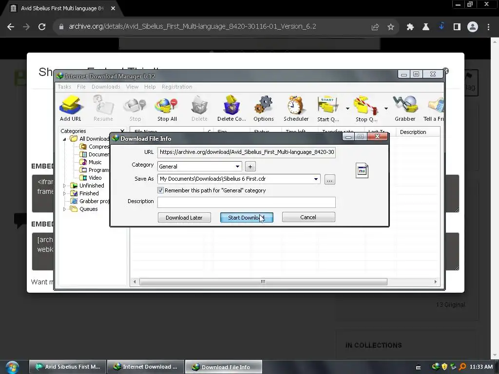Click the Start Queue toolbar icon
Viewport: 499px width, 374px height.
328,109
